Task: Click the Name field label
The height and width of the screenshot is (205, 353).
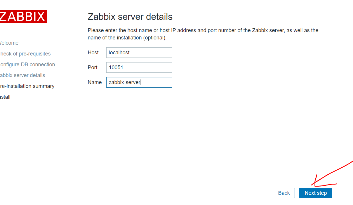Action: click(x=95, y=82)
